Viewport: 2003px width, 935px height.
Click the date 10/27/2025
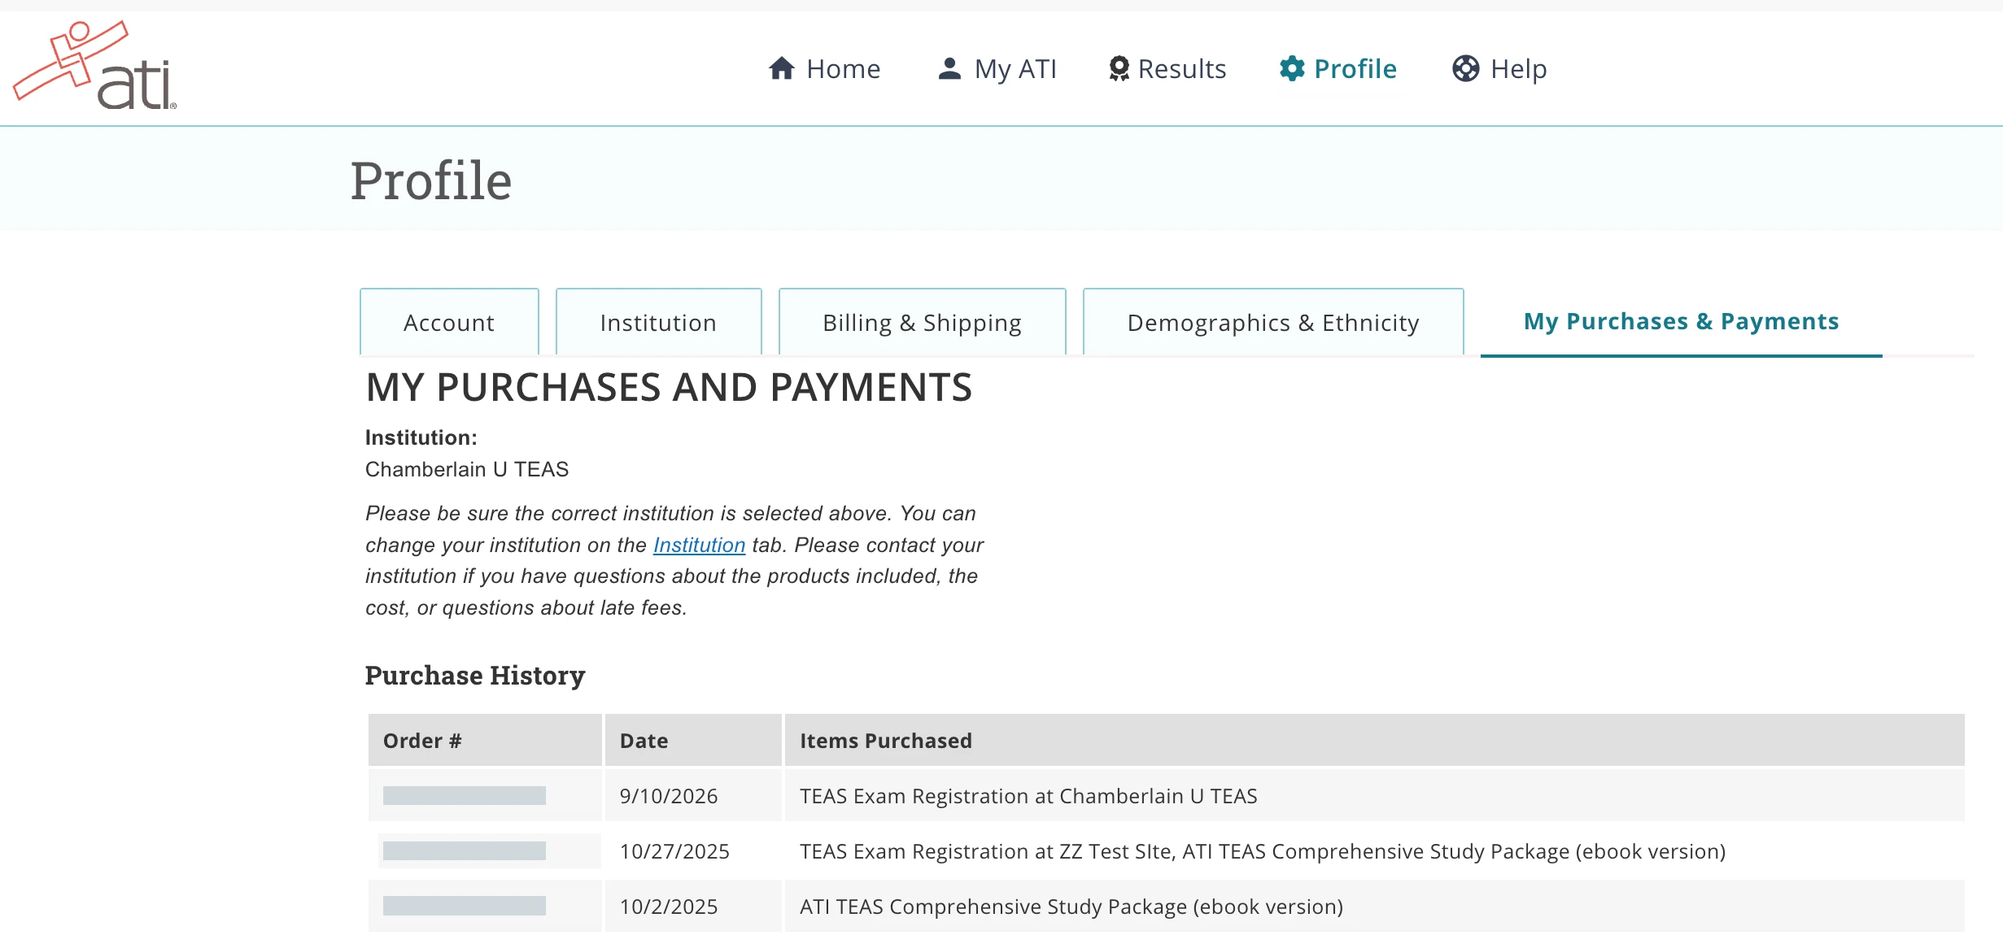[x=674, y=850]
